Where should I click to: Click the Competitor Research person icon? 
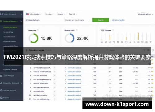pos(1,83)
